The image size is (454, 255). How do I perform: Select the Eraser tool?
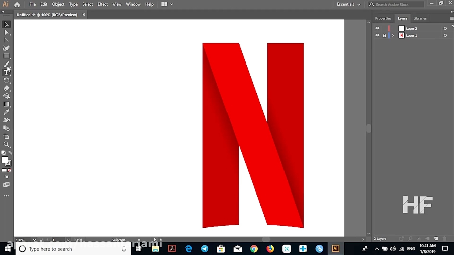(x=6, y=88)
